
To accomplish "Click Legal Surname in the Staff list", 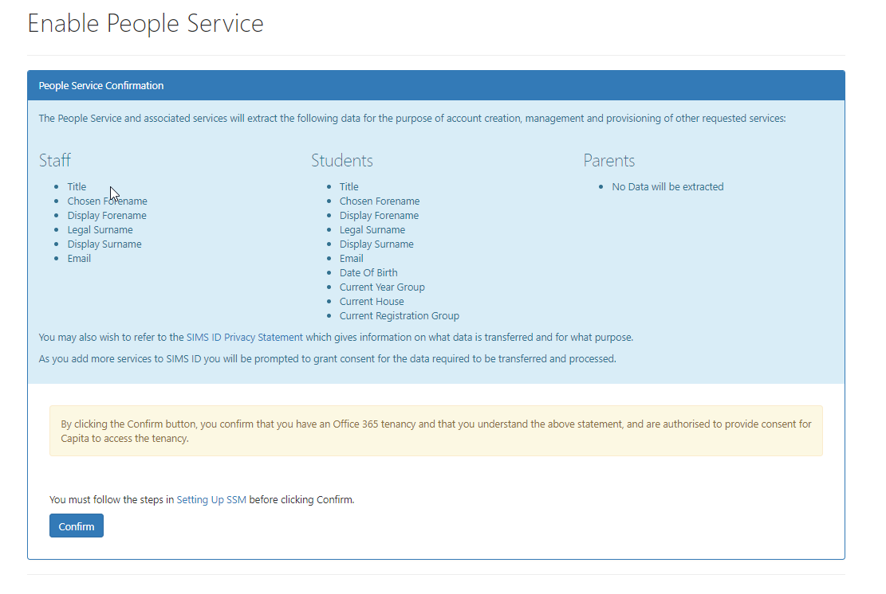I will coord(100,230).
